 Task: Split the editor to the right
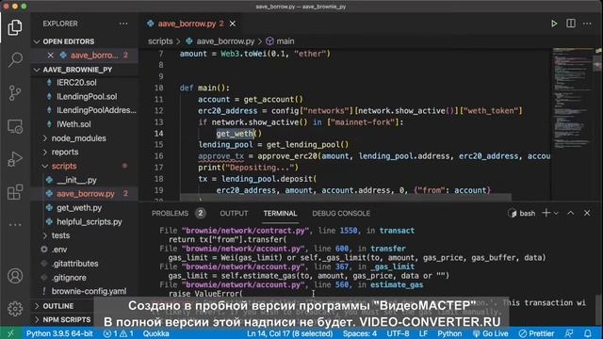tap(571, 24)
